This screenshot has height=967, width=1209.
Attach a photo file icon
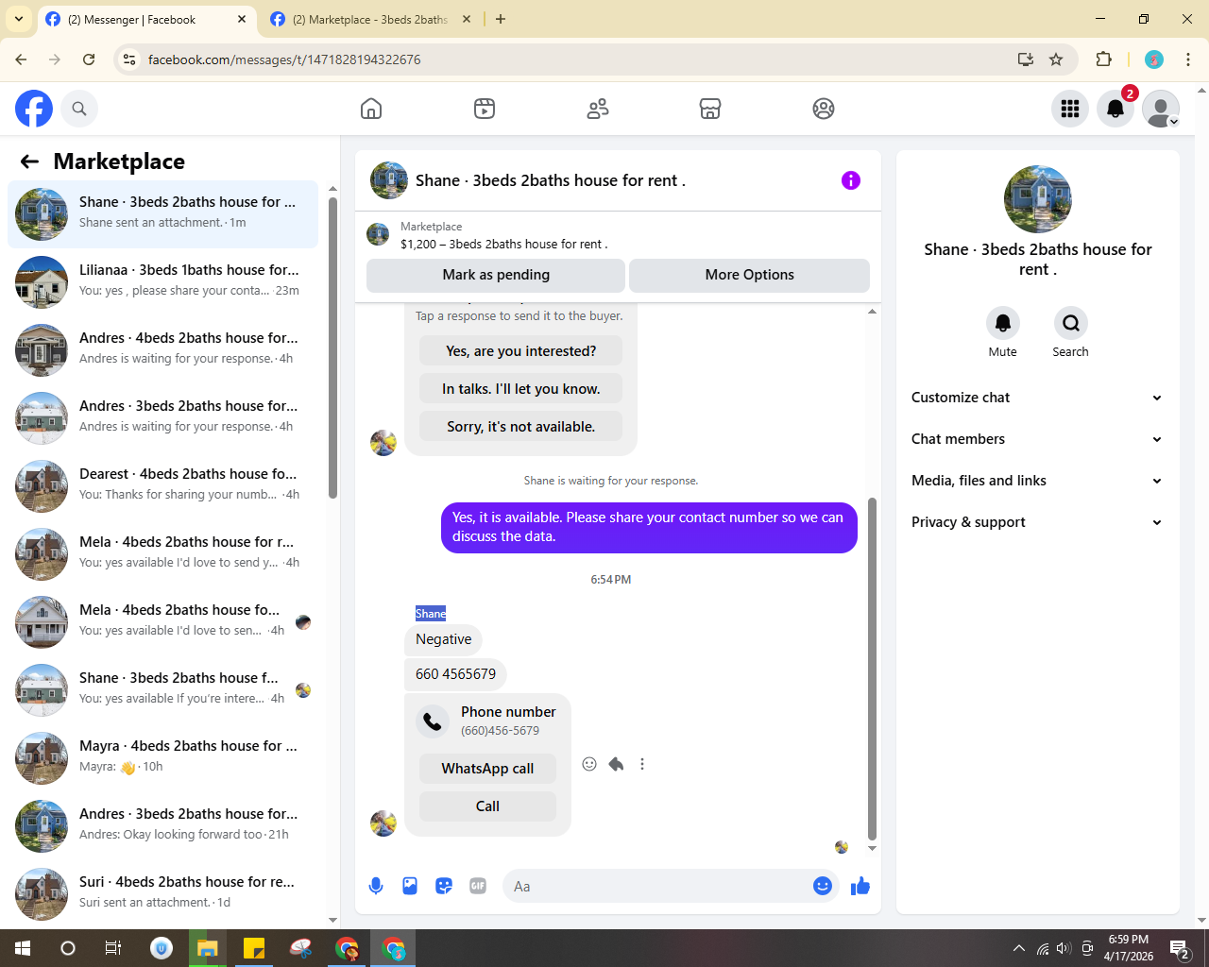(410, 886)
